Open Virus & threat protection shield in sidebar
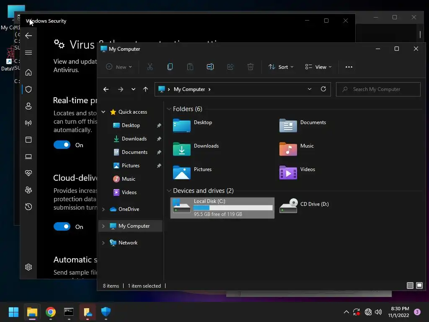 28,89
